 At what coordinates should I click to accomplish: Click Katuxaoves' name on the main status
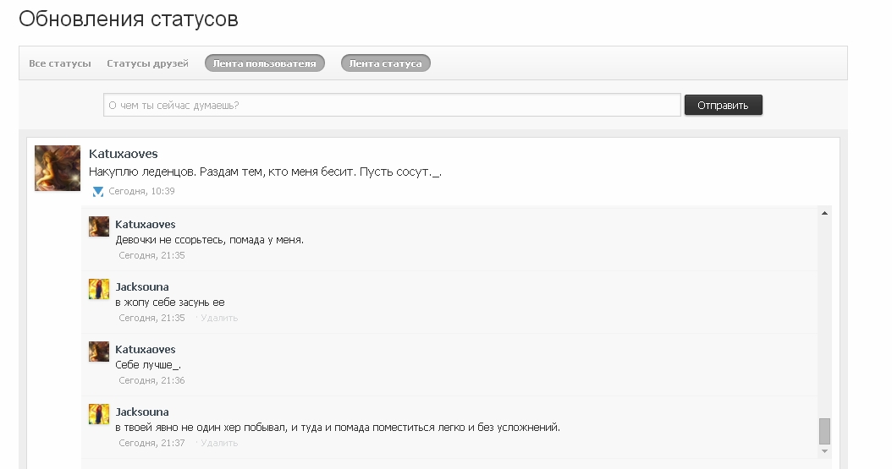pyautogui.click(x=124, y=154)
